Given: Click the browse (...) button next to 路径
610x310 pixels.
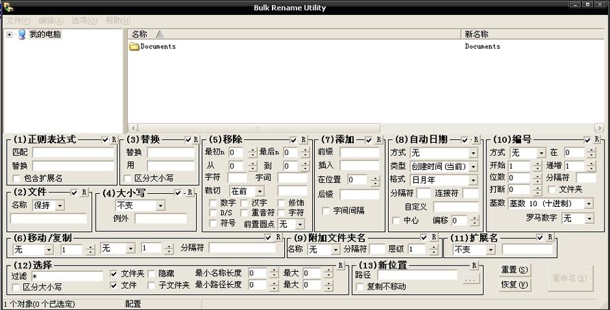Looking at the screenshot, I should pos(470,279).
